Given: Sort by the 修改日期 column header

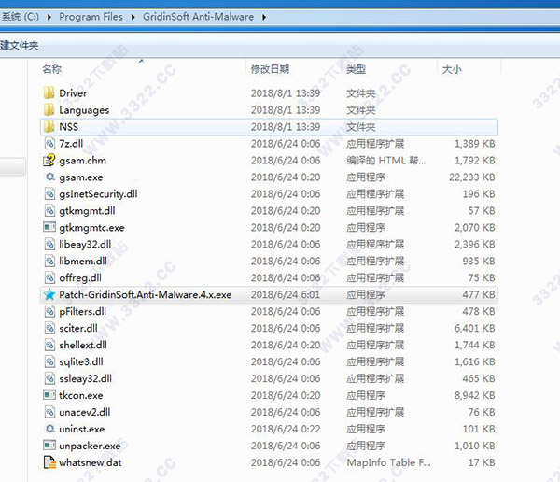Looking at the screenshot, I should pyautogui.click(x=270, y=69).
